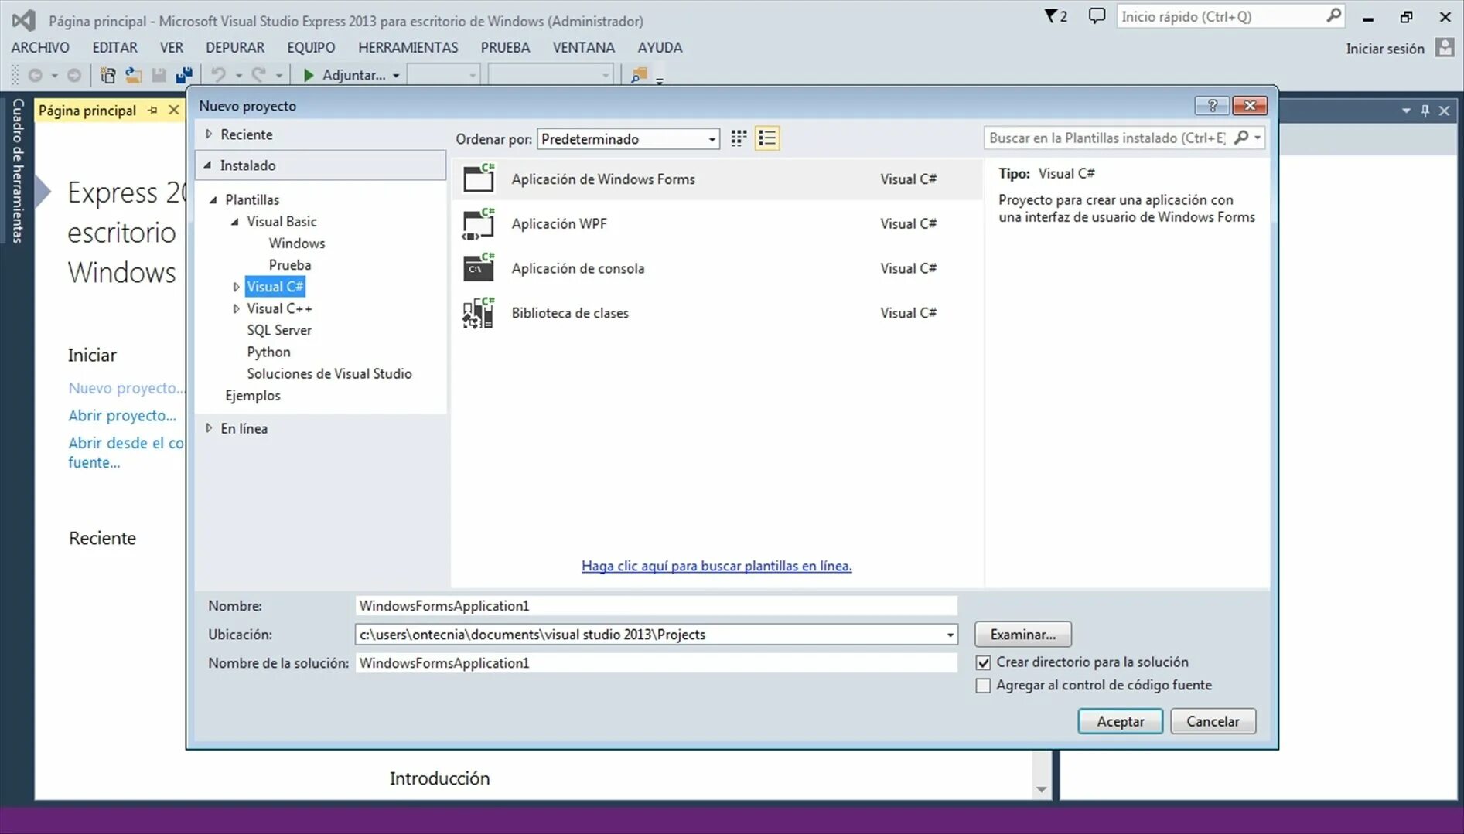
Task: Collapse the Visual Basic tree node
Action: click(235, 222)
